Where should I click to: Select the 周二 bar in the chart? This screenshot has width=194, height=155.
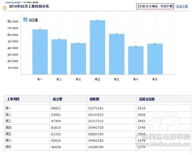tap(59, 57)
